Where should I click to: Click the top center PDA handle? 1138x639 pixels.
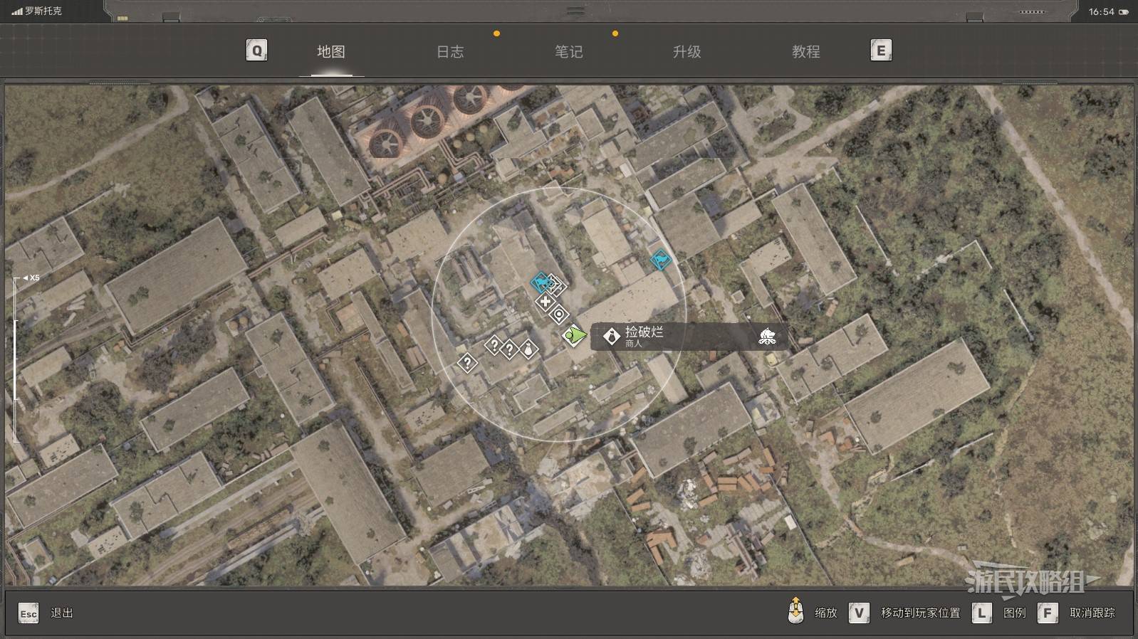575,11
